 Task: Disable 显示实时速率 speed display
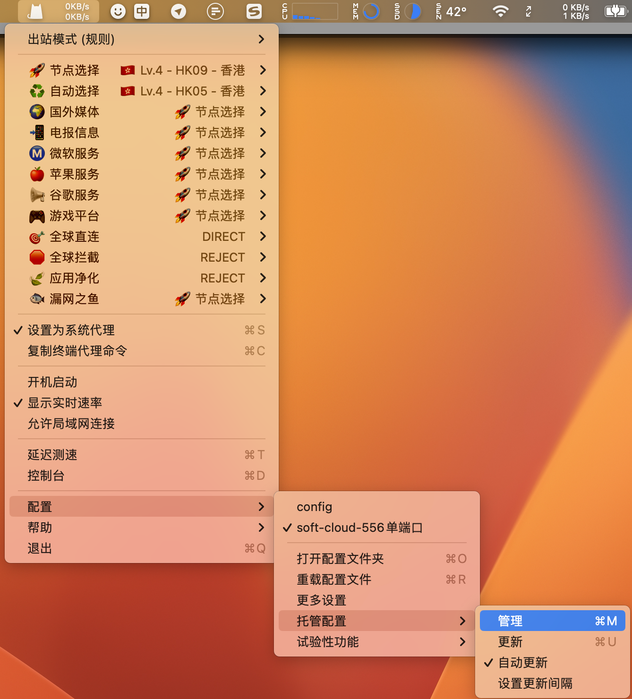tap(65, 403)
